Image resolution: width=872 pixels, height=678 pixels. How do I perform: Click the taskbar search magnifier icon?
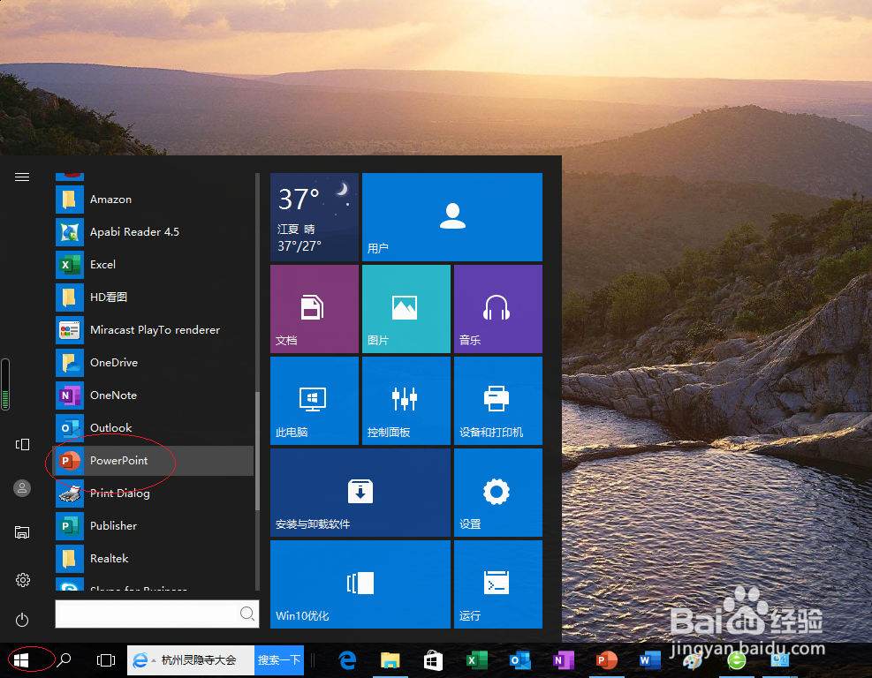(x=64, y=660)
